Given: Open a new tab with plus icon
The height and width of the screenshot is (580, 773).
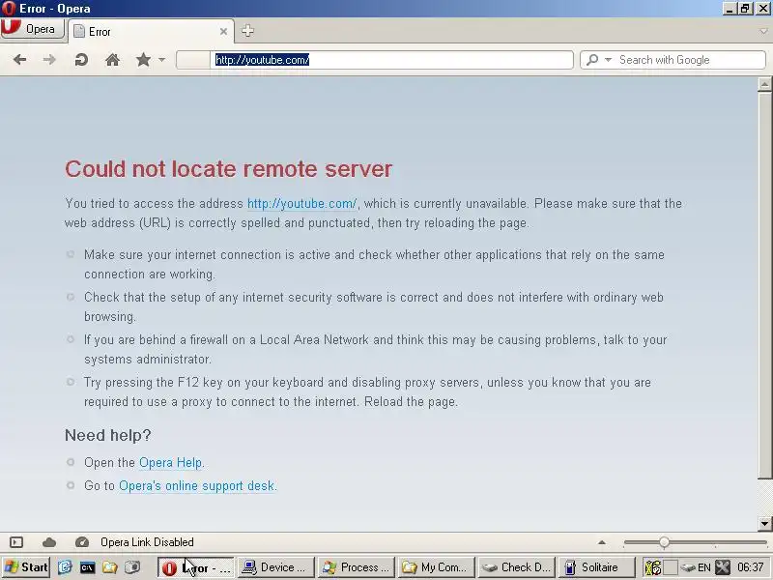Looking at the screenshot, I should (247, 31).
